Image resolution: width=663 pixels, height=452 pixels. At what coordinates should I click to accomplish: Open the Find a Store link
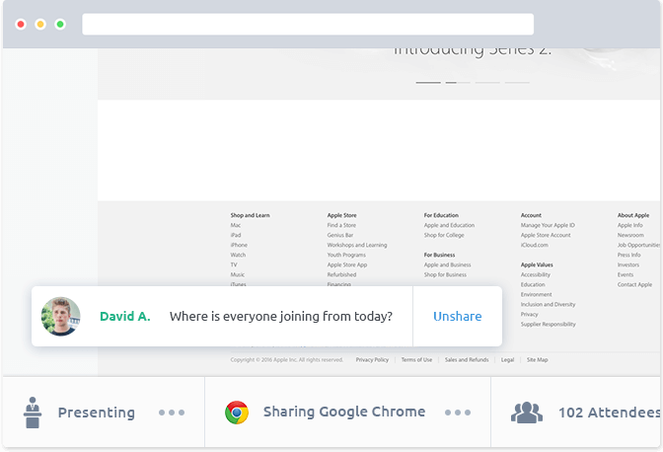341,225
